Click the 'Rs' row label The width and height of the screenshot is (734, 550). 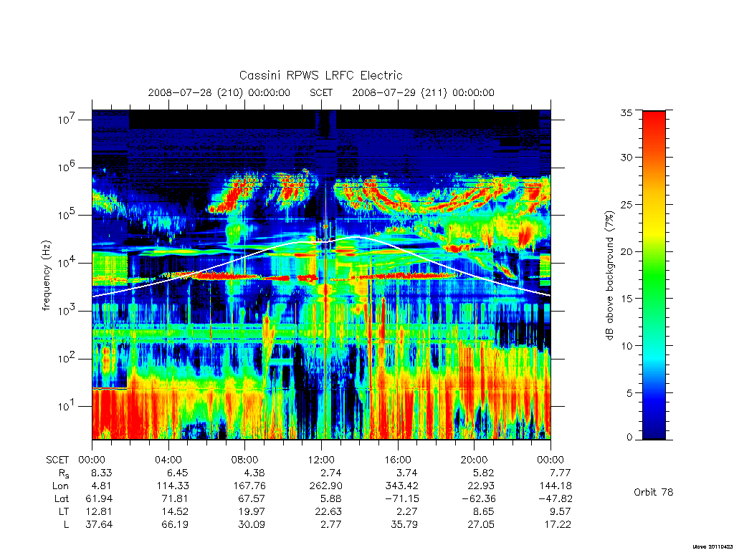[x=63, y=474]
